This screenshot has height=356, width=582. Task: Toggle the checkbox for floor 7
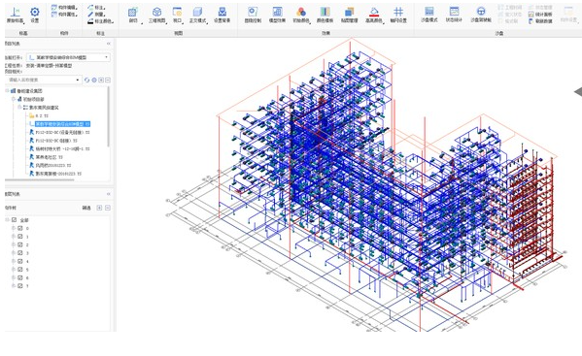coord(20,286)
